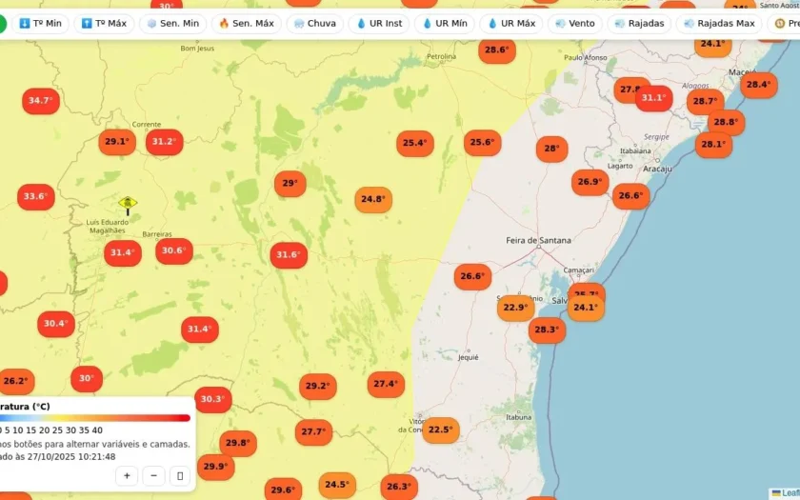Open the 34.7° station marker

pyautogui.click(x=41, y=101)
